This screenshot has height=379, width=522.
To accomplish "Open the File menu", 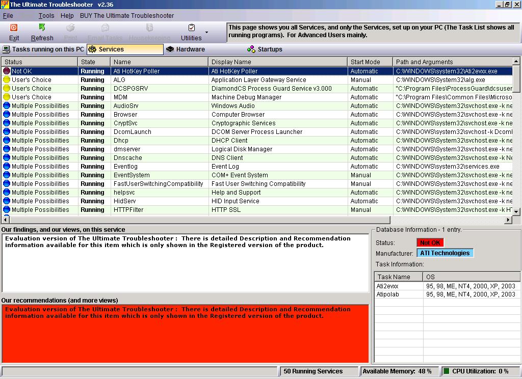I will pyautogui.click(x=8, y=16).
